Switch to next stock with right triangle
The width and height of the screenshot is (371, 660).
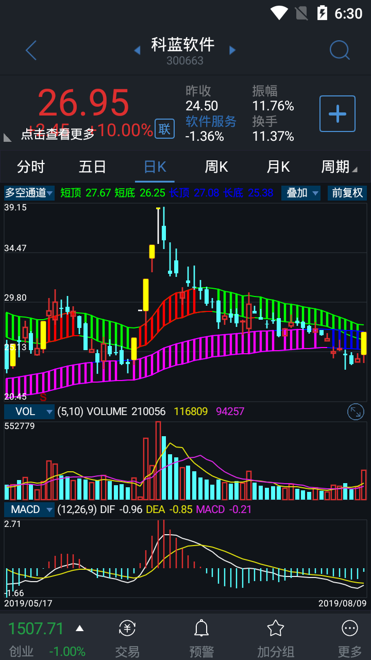coord(232,50)
